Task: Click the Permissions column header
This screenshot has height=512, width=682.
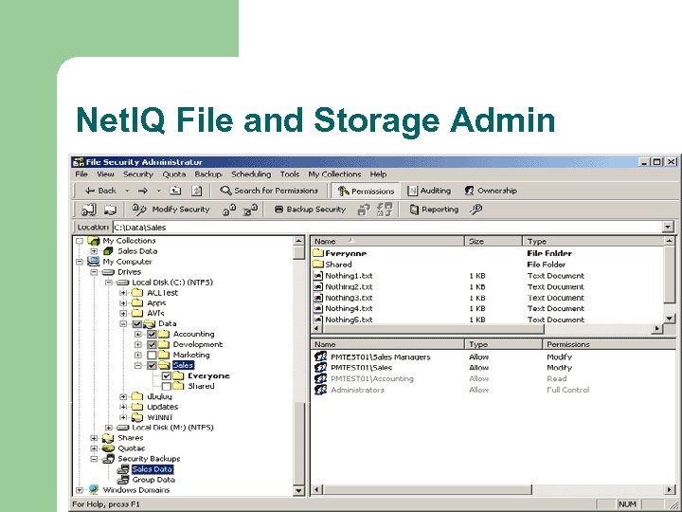Action: [609, 344]
